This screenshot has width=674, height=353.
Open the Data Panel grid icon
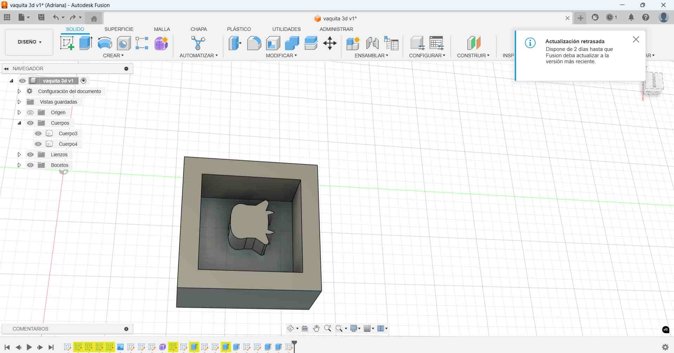pyautogui.click(x=7, y=17)
